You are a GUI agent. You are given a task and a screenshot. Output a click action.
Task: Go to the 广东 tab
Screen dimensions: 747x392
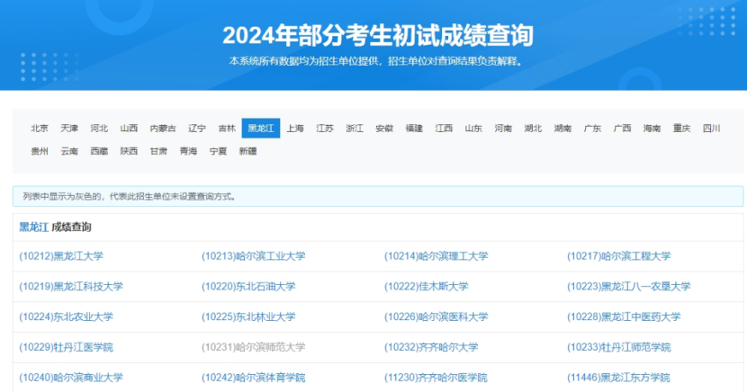592,128
